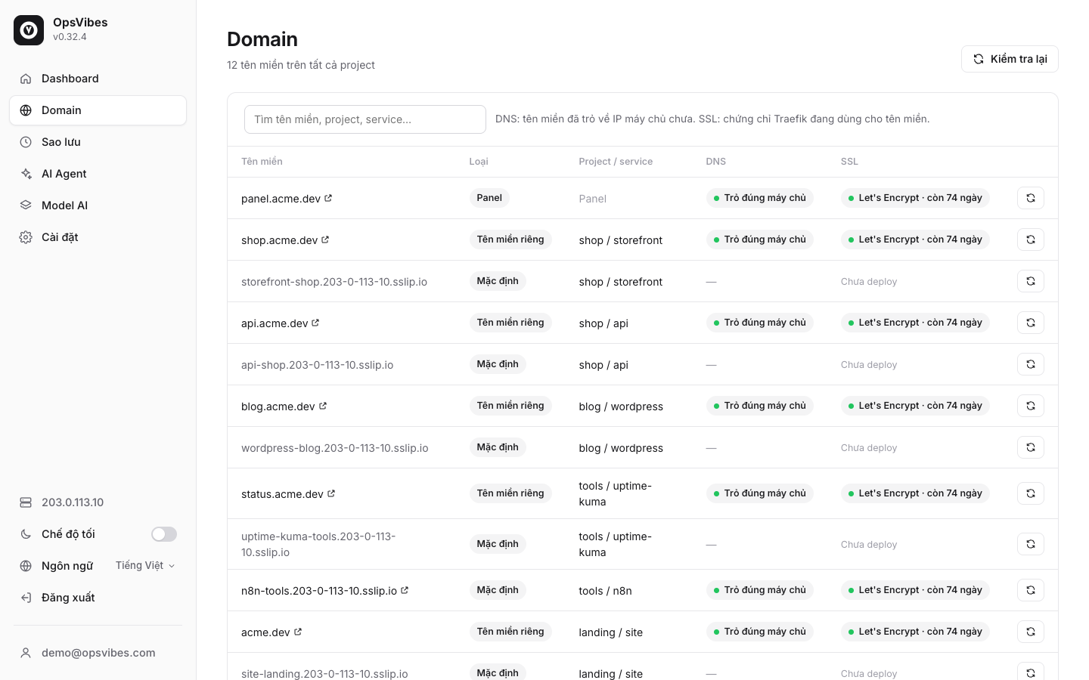This screenshot has height=680, width=1089.
Task: Click Trỏ đúng máy chủ for blog.acme.dev
Action: [x=759, y=406]
